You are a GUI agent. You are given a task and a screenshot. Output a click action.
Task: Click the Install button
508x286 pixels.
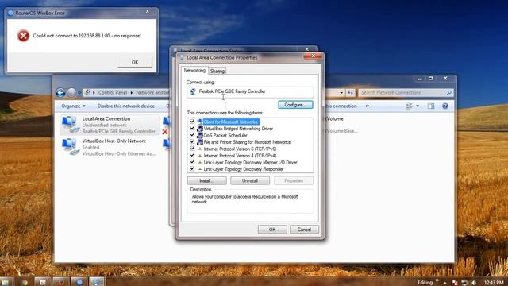point(206,180)
